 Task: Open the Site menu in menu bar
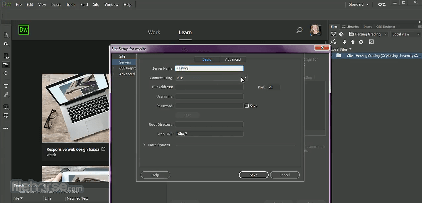tap(96, 5)
